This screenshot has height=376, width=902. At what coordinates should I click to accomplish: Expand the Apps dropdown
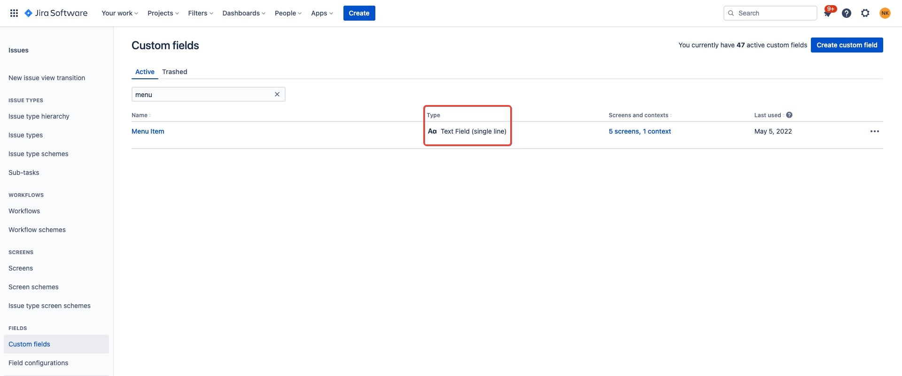coord(322,13)
